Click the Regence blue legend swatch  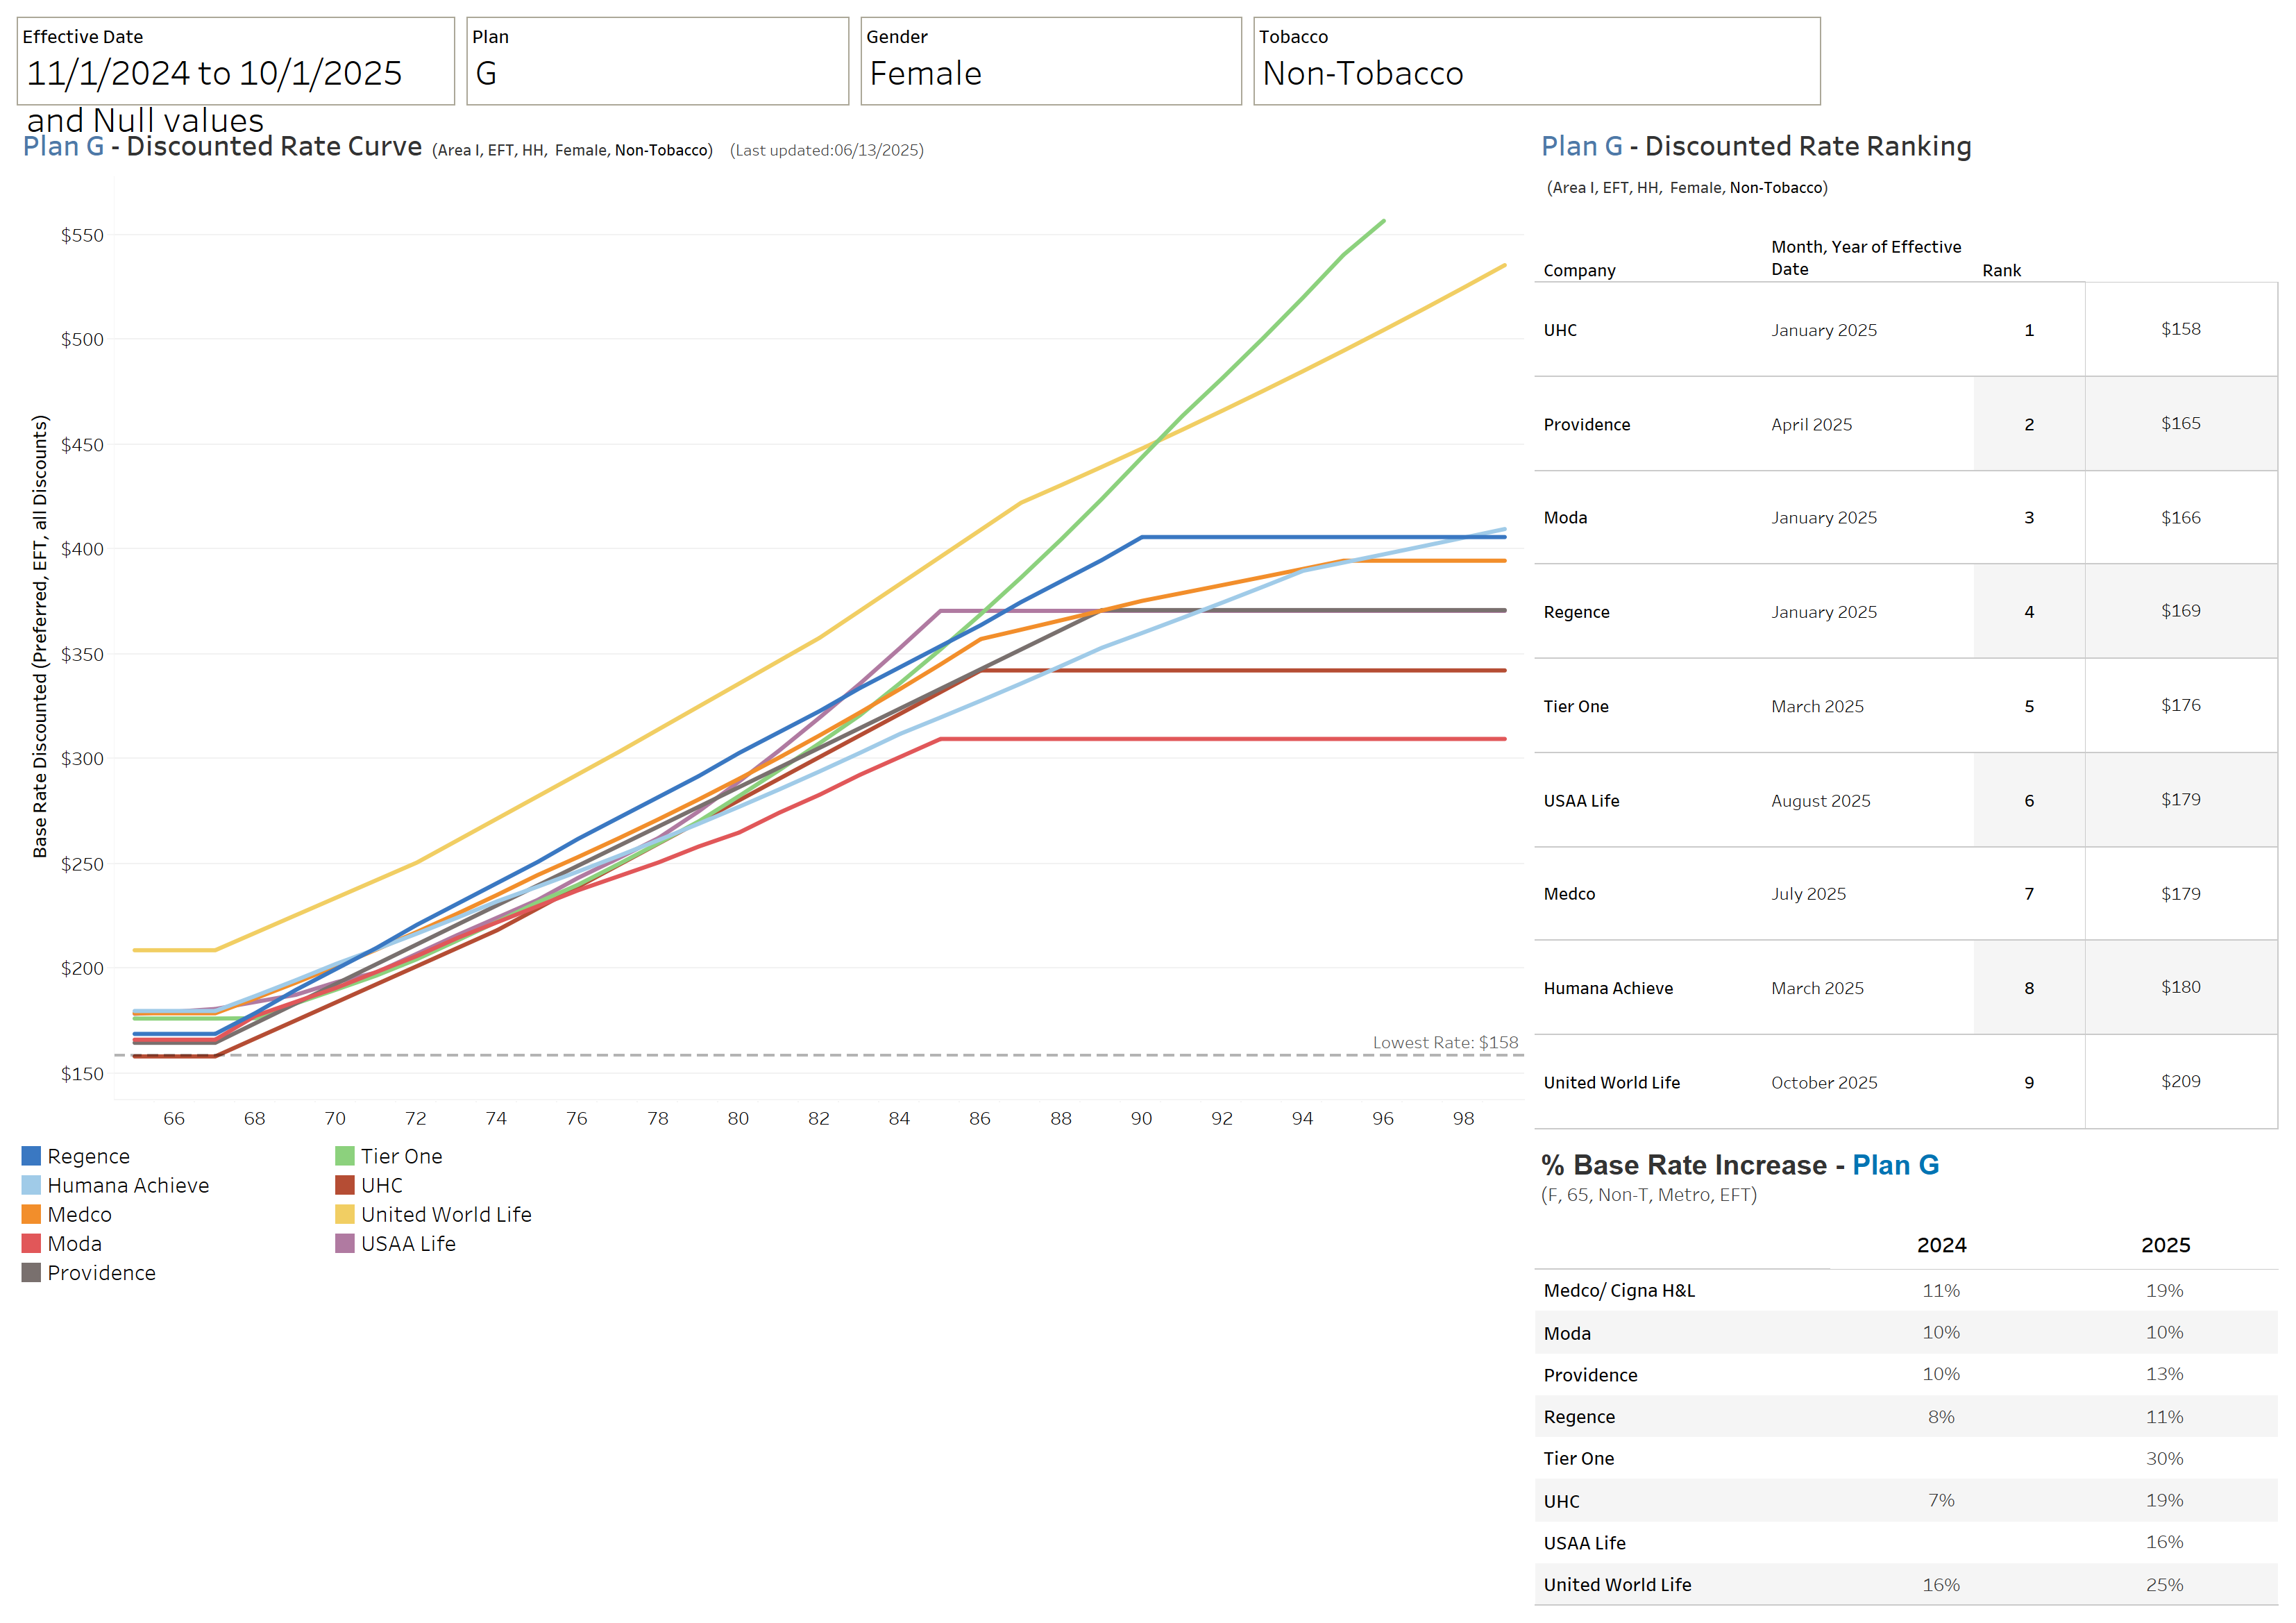31,1156
